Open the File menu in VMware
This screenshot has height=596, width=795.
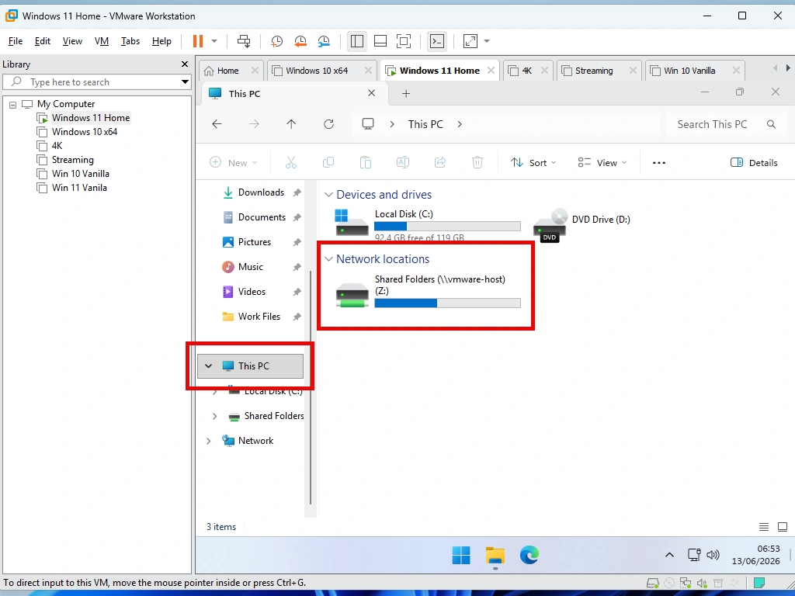(16, 41)
